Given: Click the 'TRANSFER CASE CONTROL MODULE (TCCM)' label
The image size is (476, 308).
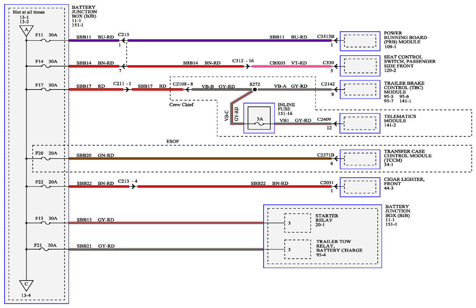Looking at the screenshot, I should coord(408,156).
